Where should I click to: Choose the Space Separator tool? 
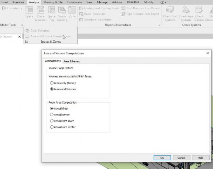pos(41,14)
